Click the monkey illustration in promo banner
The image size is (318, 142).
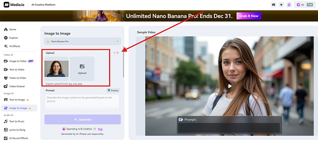pos(101,16)
